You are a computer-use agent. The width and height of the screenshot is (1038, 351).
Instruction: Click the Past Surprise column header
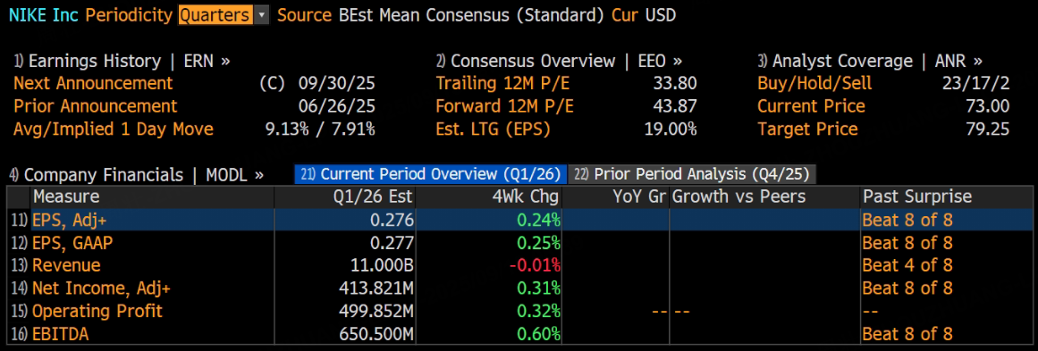(x=917, y=196)
